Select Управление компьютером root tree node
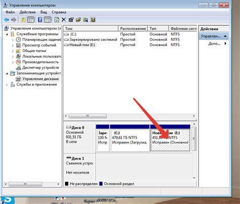Image resolution: width=240 pixels, height=204 pixels. click(x=35, y=28)
